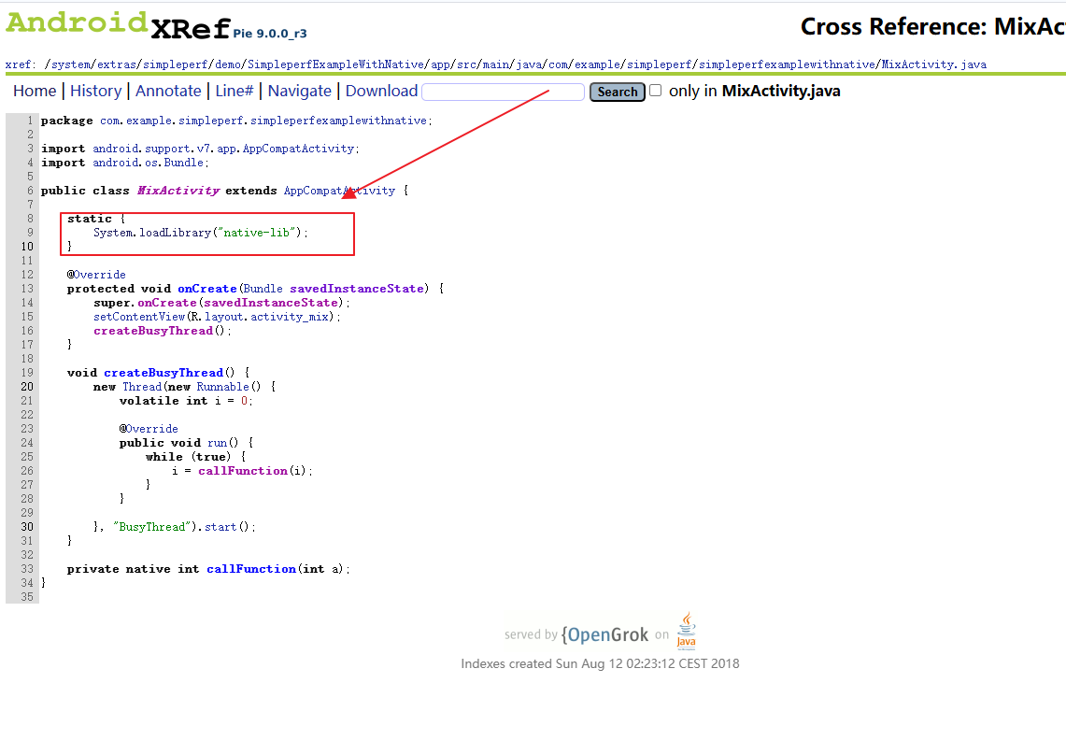Go to xref root link in breadcrumb
1066x740 pixels.
tap(19, 64)
